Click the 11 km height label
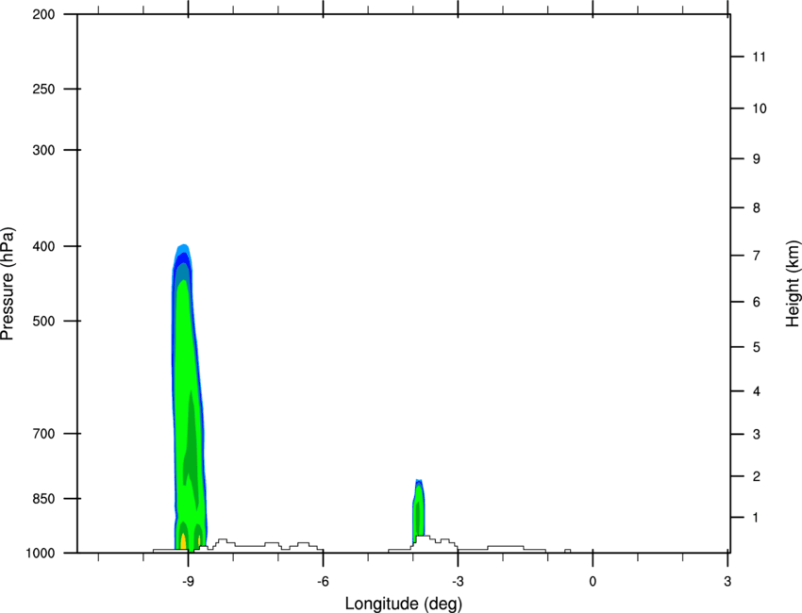Viewport: 802px width, 613px height. (x=759, y=57)
